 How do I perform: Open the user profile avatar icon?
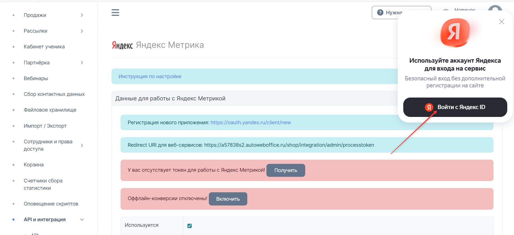click(495, 8)
